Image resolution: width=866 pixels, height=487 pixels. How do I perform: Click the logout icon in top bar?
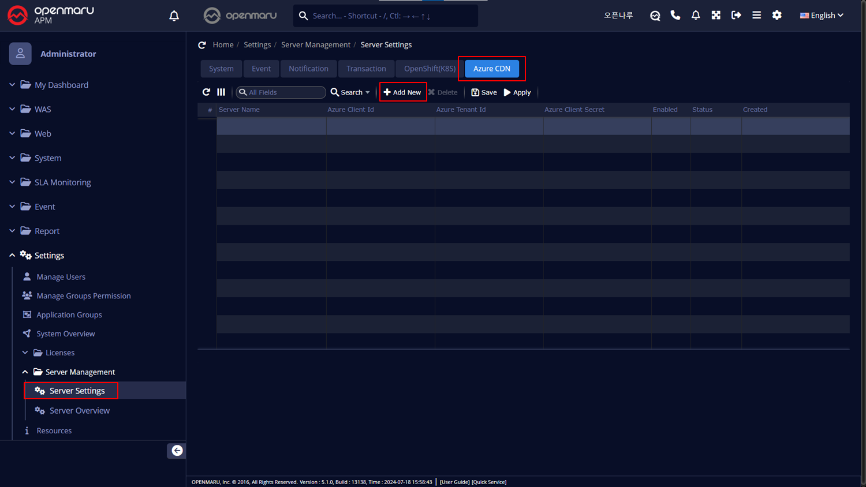tap(736, 16)
